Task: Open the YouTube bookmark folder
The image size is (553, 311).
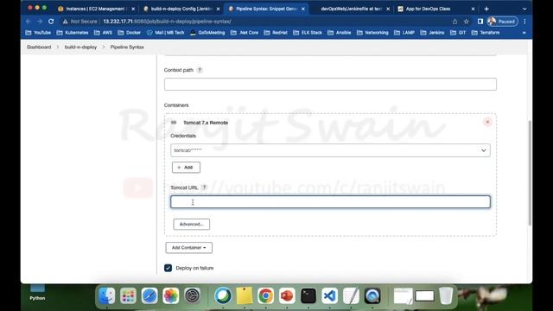Action: 38,33
